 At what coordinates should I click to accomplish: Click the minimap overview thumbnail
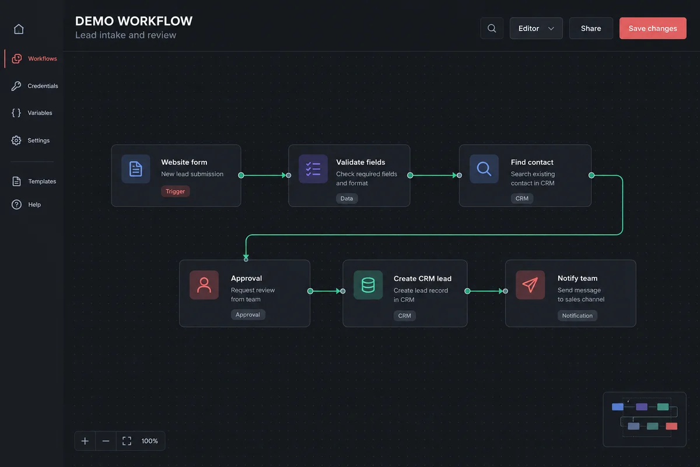645,419
